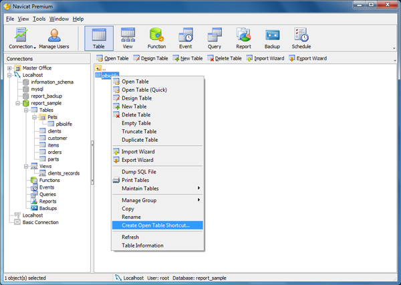Viewport: 401px width, 285px height.
Task: Open Connection button dropdown arrow
Action: 35,47
